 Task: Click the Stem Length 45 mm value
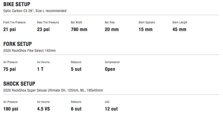pyautogui.click(x=179, y=29)
